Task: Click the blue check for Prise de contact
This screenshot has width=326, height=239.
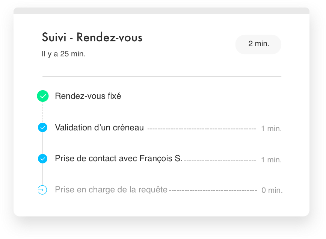Action: 42,159
